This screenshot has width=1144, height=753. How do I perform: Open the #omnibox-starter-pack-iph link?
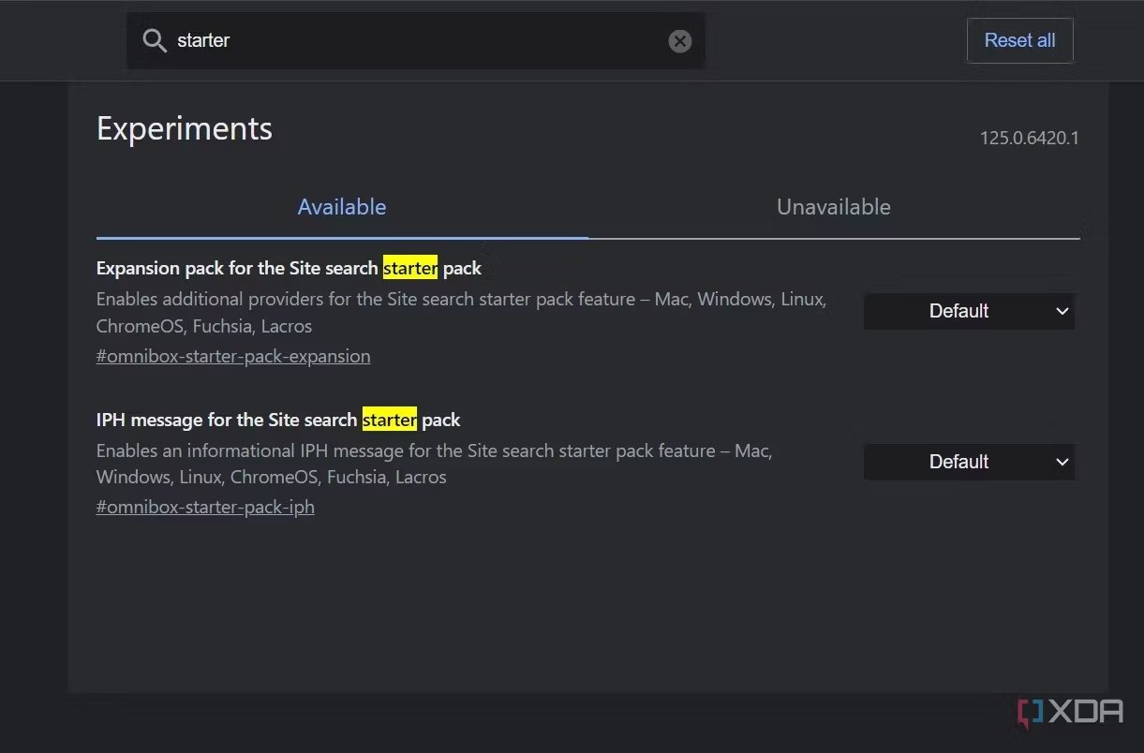coord(205,507)
